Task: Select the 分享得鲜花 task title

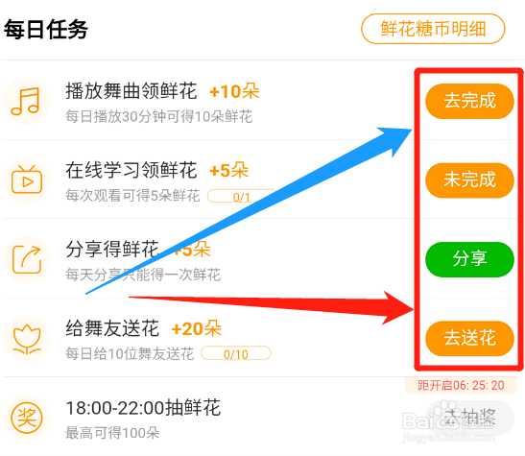Action: click(112, 249)
